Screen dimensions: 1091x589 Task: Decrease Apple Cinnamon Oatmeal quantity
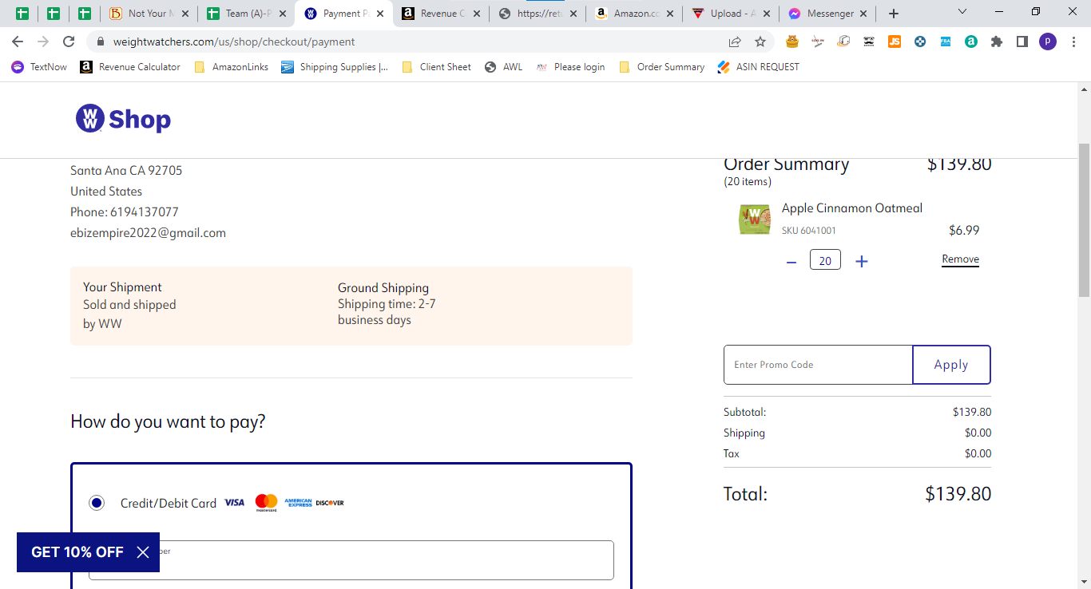pos(791,262)
